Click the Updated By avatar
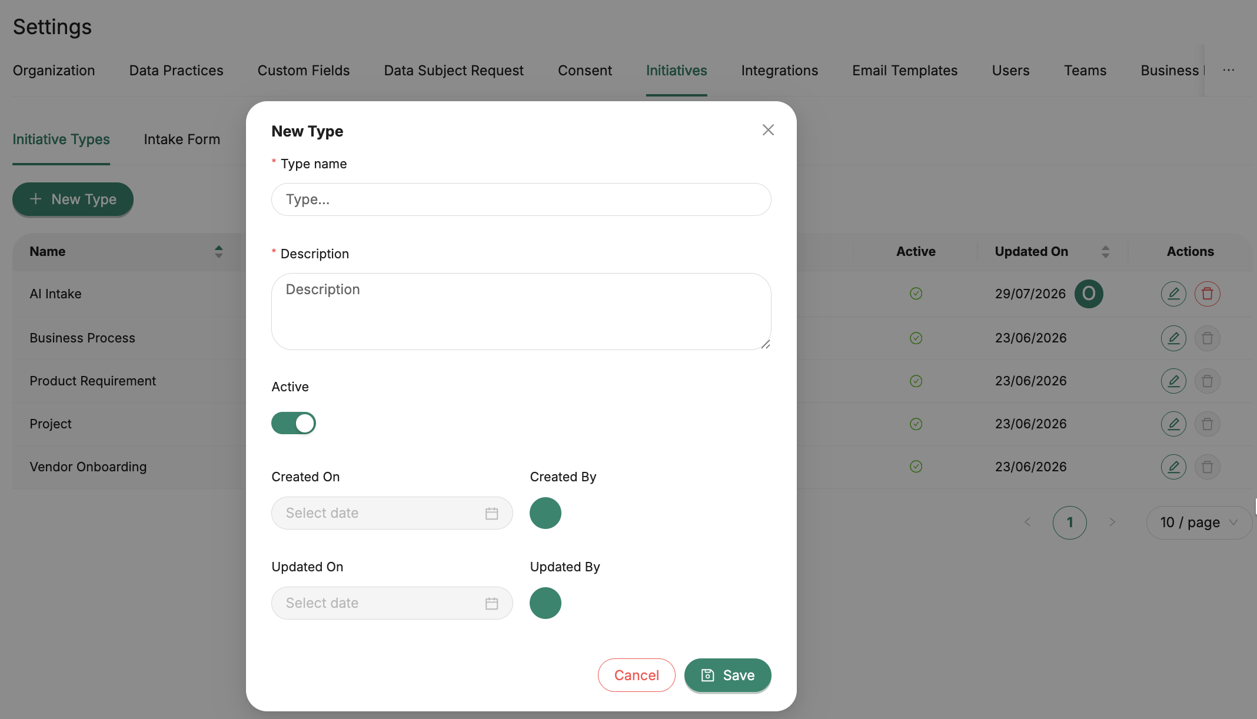The width and height of the screenshot is (1257, 719). (546, 603)
